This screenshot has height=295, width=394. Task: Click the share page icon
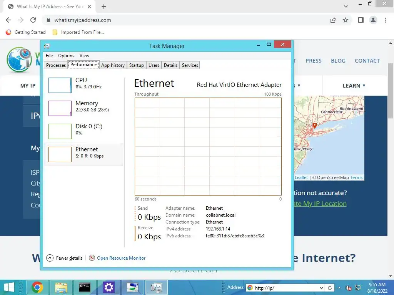(x=333, y=20)
